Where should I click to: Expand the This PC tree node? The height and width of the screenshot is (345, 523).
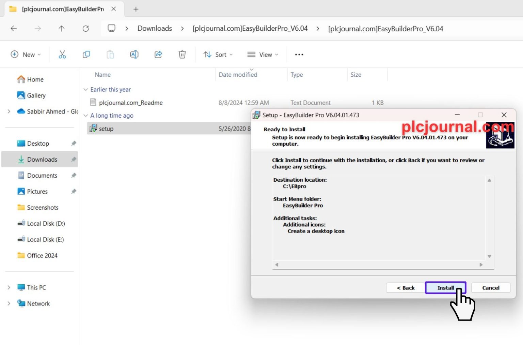[9, 287]
